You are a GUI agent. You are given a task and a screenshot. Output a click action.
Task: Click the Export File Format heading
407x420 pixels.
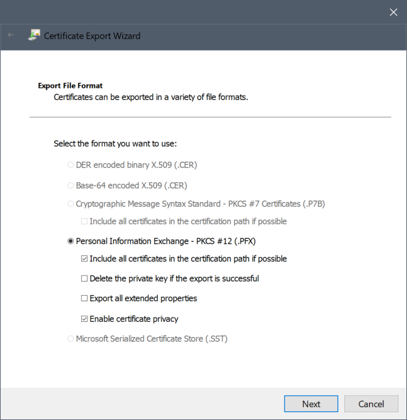70,86
